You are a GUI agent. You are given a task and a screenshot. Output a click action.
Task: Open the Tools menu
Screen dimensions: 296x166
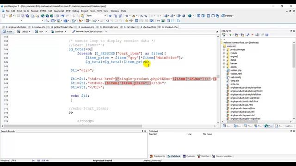[92, 11]
